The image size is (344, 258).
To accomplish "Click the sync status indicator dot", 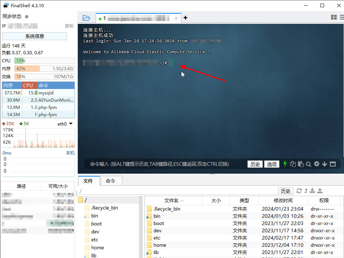I will 26,17.
